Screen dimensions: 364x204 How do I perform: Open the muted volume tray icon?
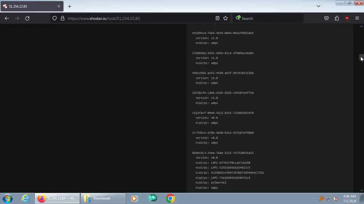pos(335,199)
